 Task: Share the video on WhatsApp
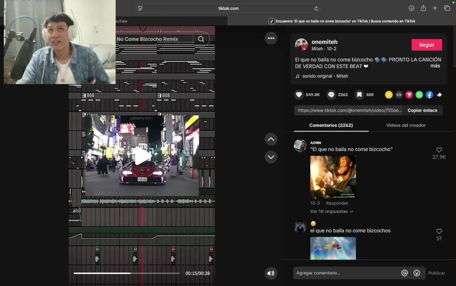click(419, 95)
